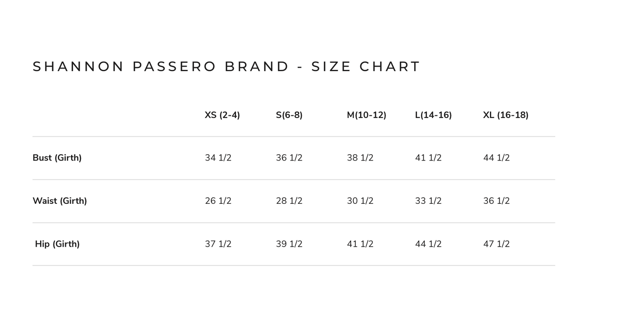Click the Waist (Girth) row label
The height and width of the screenshot is (332, 640).
click(x=60, y=201)
